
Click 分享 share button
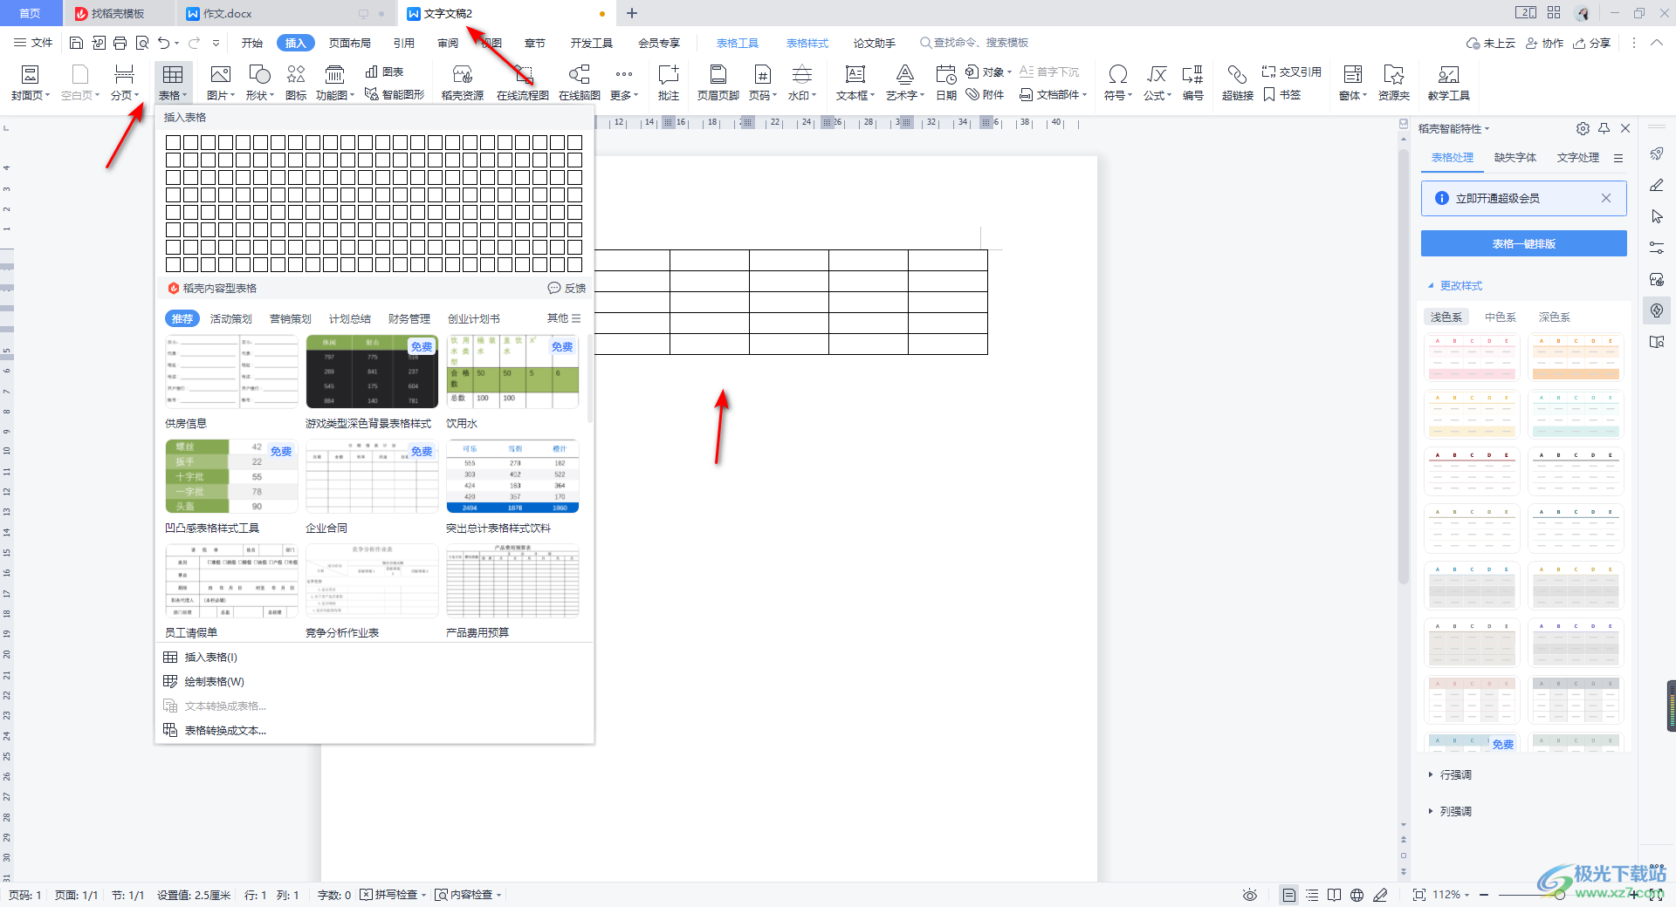pos(1591,43)
